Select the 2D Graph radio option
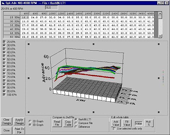The height and width of the screenshot is (135, 170). 30,121
